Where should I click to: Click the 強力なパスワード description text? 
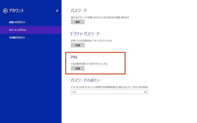coord(100,18)
